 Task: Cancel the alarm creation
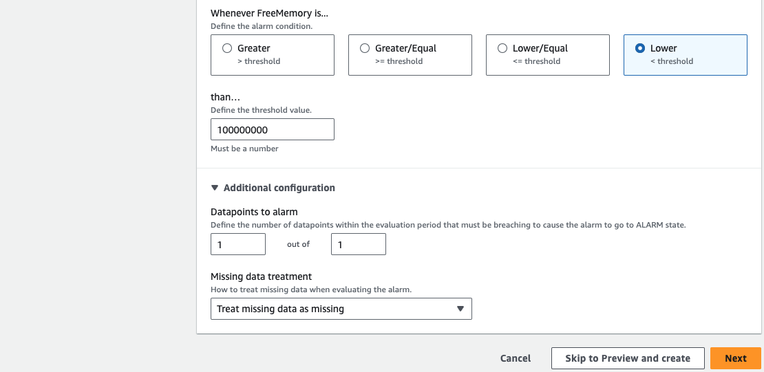pos(516,358)
